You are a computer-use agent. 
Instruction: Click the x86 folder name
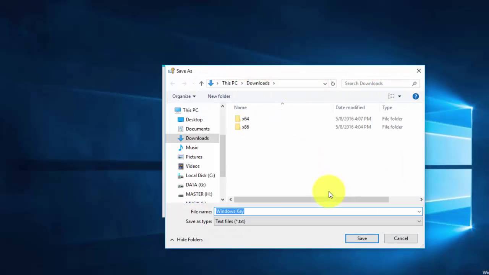(245, 127)
